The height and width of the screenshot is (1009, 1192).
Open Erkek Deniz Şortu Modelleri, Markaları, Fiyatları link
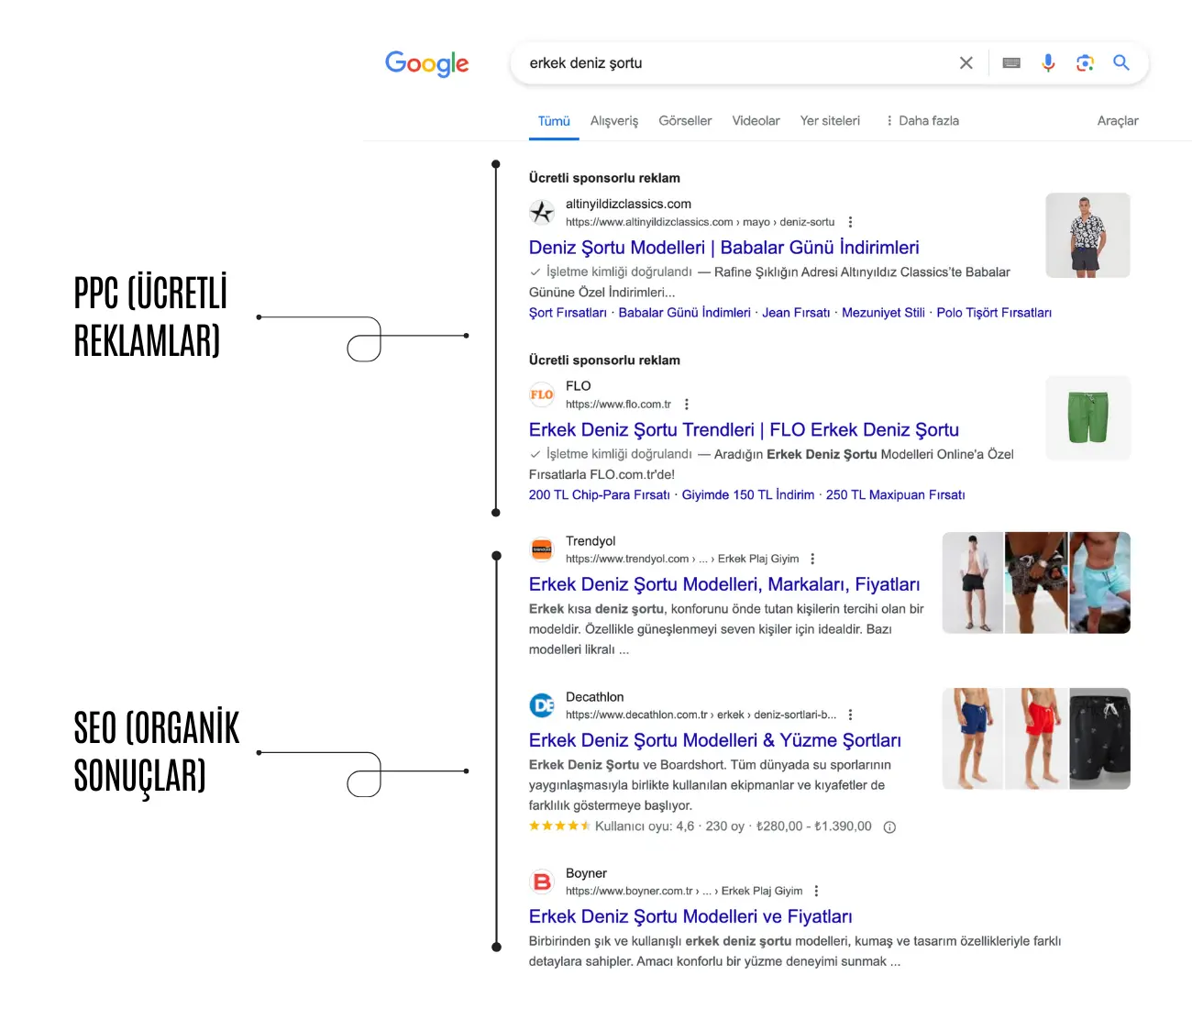point(724,585)
